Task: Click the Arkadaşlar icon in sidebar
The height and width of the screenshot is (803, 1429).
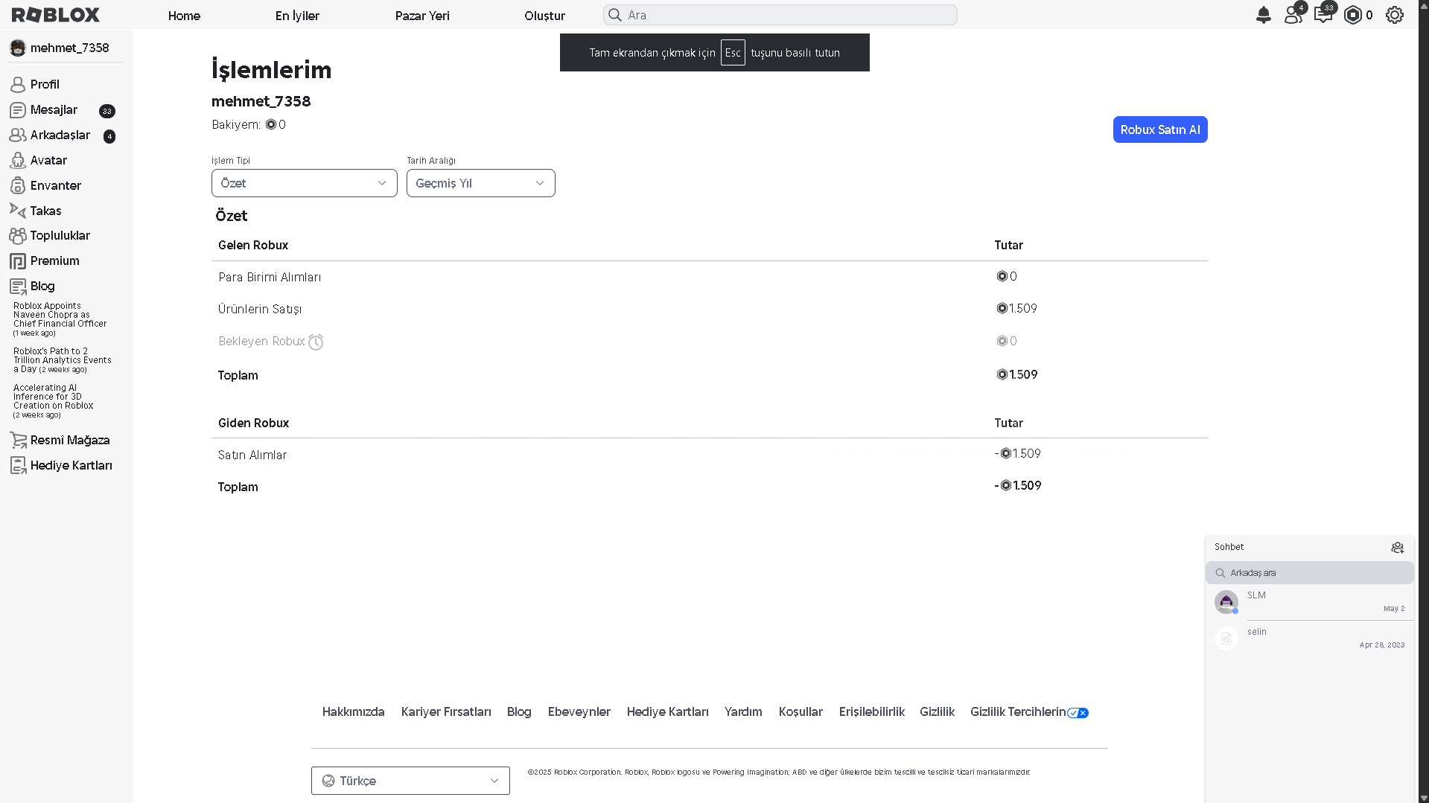Action: point(18,135)
